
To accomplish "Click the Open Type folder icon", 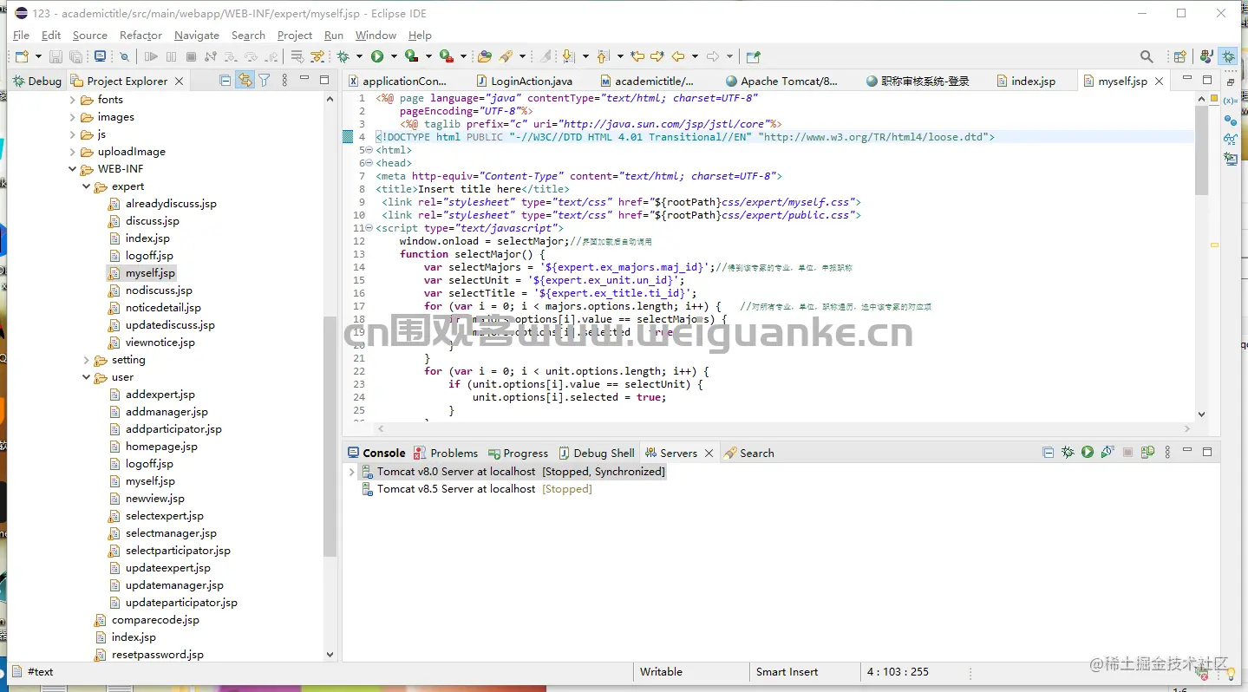I will tap(484, 56).
